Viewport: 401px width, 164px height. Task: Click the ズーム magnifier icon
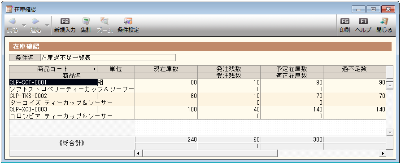(105, 21)
